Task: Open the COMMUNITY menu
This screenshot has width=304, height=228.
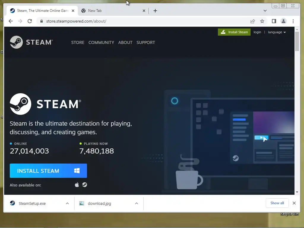Action: pos(101,42)
